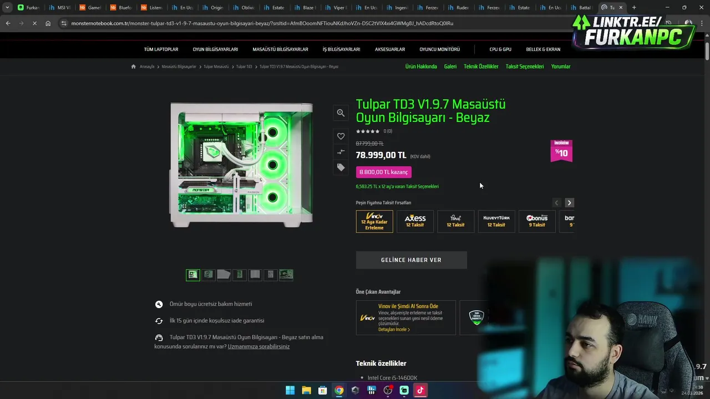Click the price tag icon
The image size is (710, 399).
click(341, 167)
